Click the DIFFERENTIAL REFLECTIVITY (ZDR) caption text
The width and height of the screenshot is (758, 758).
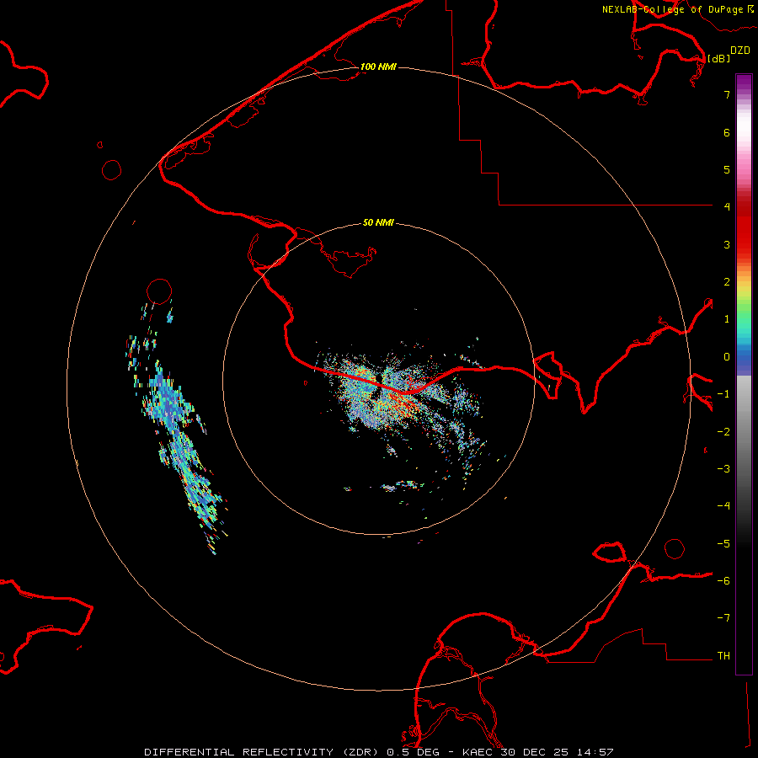click(262, 752)
